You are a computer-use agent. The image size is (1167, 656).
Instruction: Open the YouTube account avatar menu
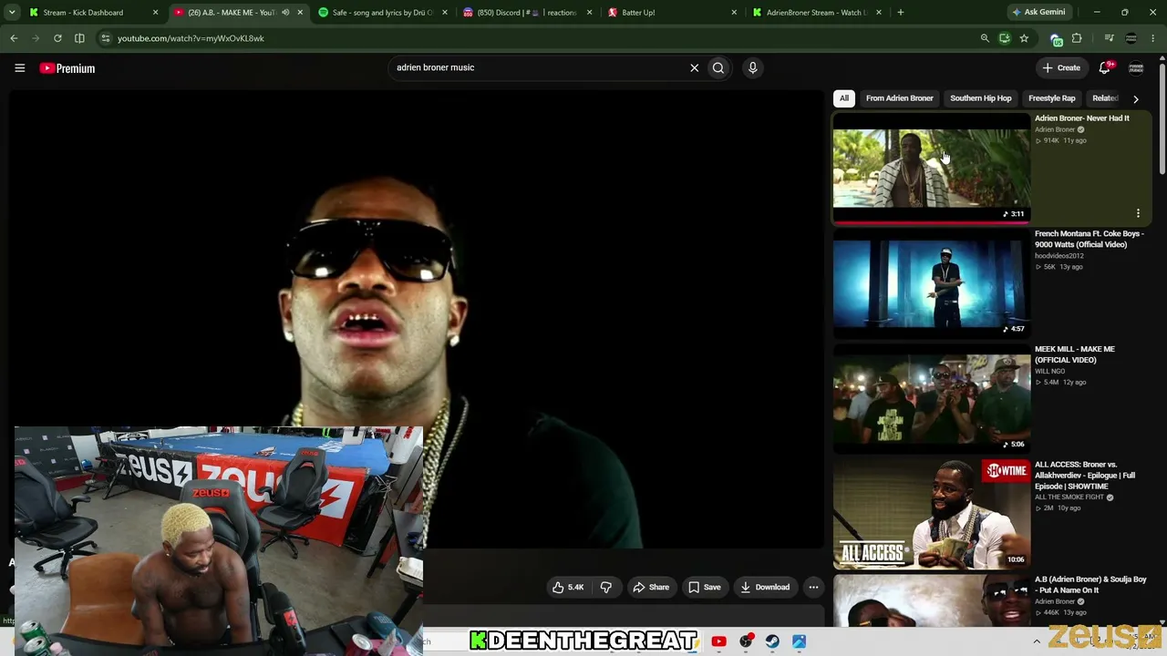[1136, 67]
